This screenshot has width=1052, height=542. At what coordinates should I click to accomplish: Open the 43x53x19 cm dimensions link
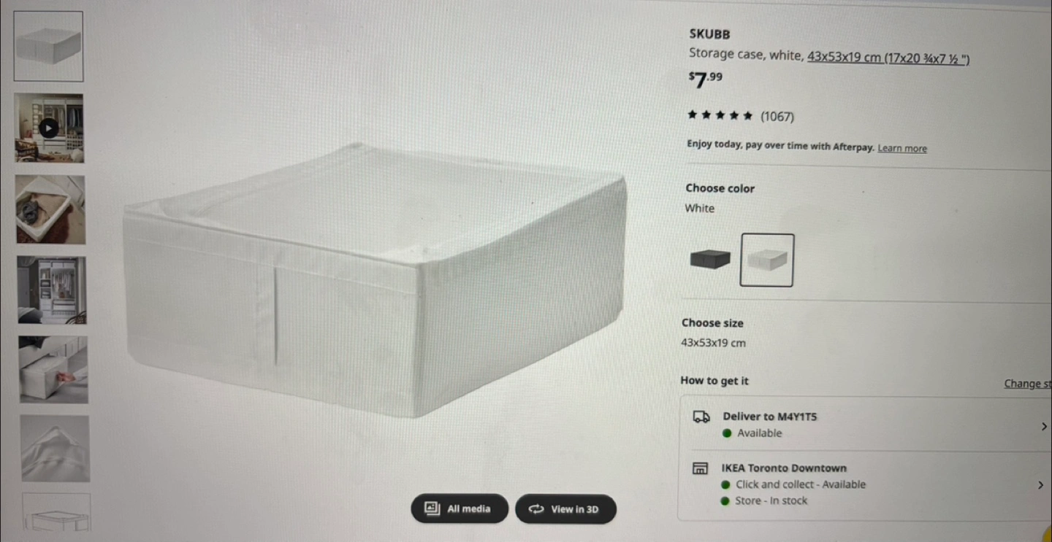coord(888,58)
